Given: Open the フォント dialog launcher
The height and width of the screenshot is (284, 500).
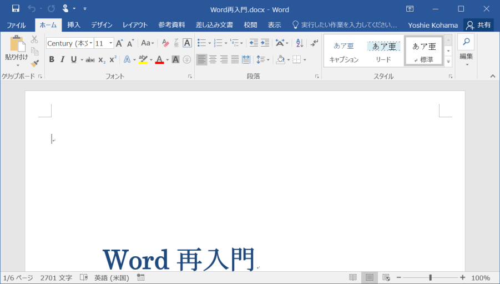Looking at the screenshot, I should point(190,77).
